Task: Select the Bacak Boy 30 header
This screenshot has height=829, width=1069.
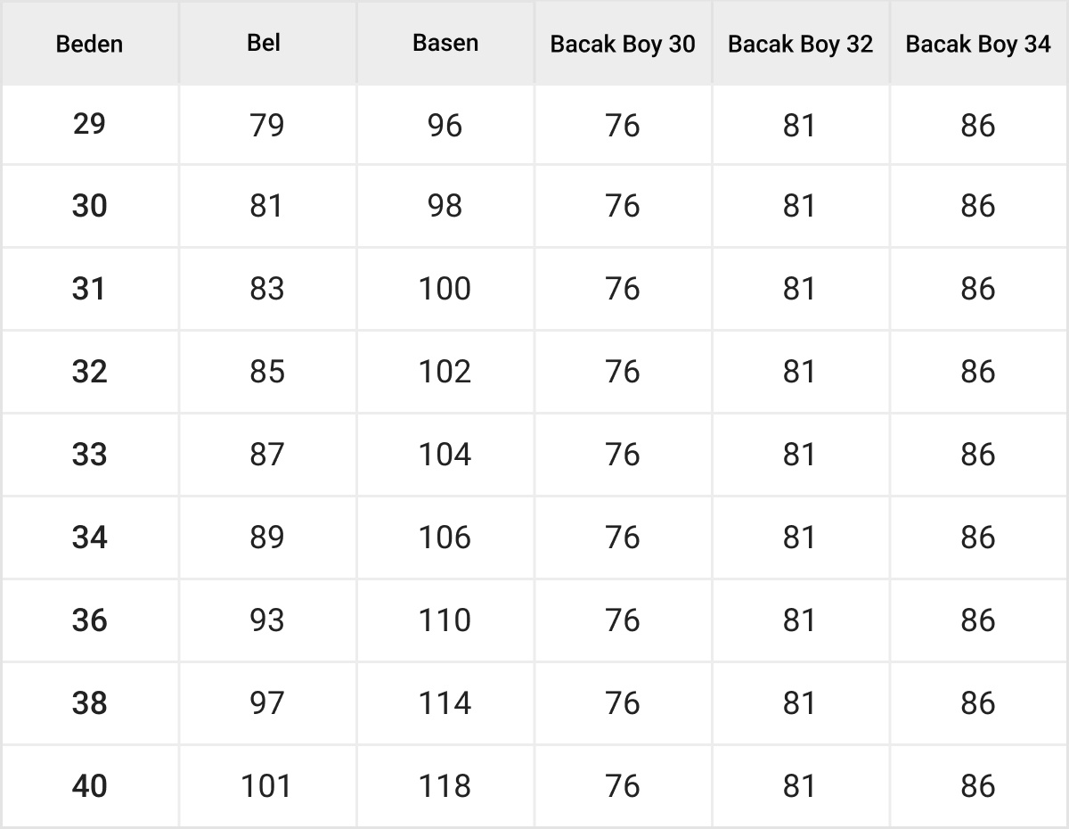Action: point(623,44)
